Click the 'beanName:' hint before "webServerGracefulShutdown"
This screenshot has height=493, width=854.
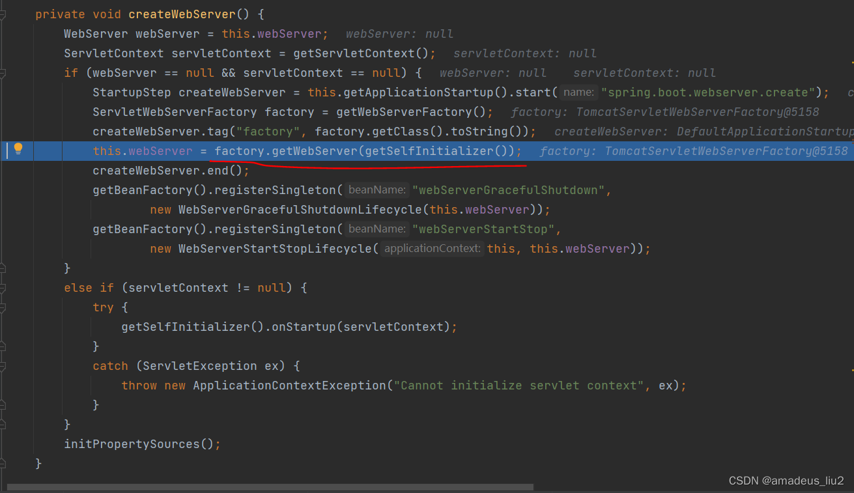(x=377, y=190)
